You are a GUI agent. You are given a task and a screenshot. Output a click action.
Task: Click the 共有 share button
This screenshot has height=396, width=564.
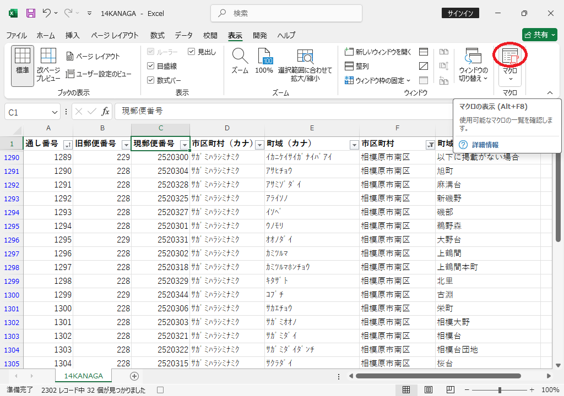click(x=540, y=35)
